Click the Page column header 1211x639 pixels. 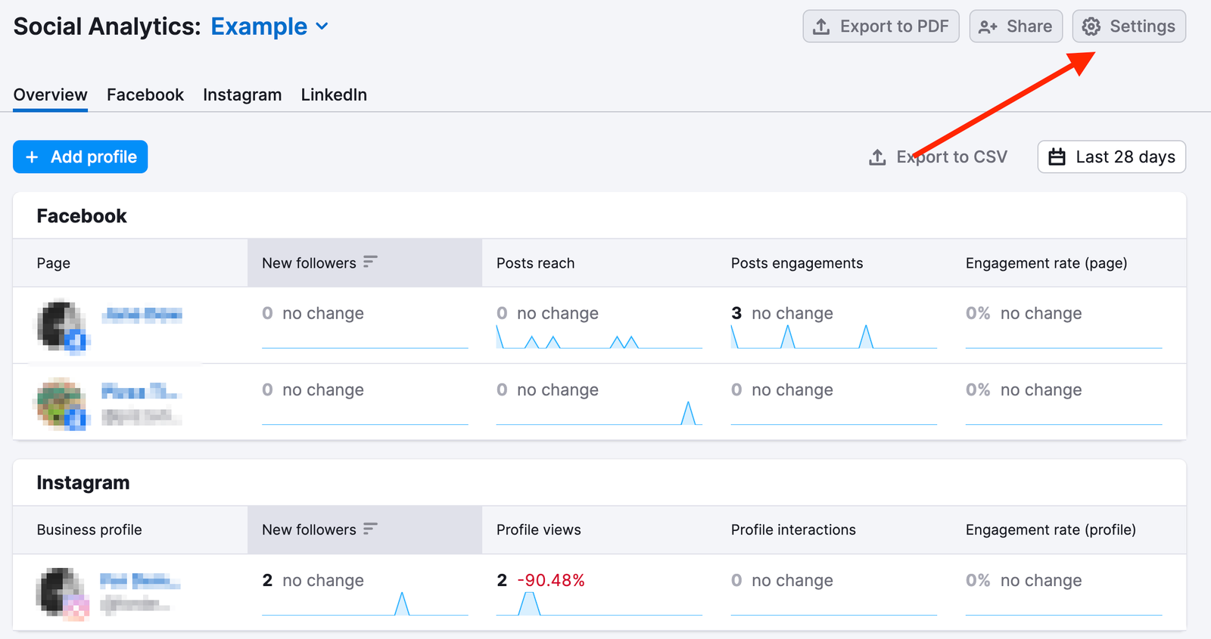(54, 263)
